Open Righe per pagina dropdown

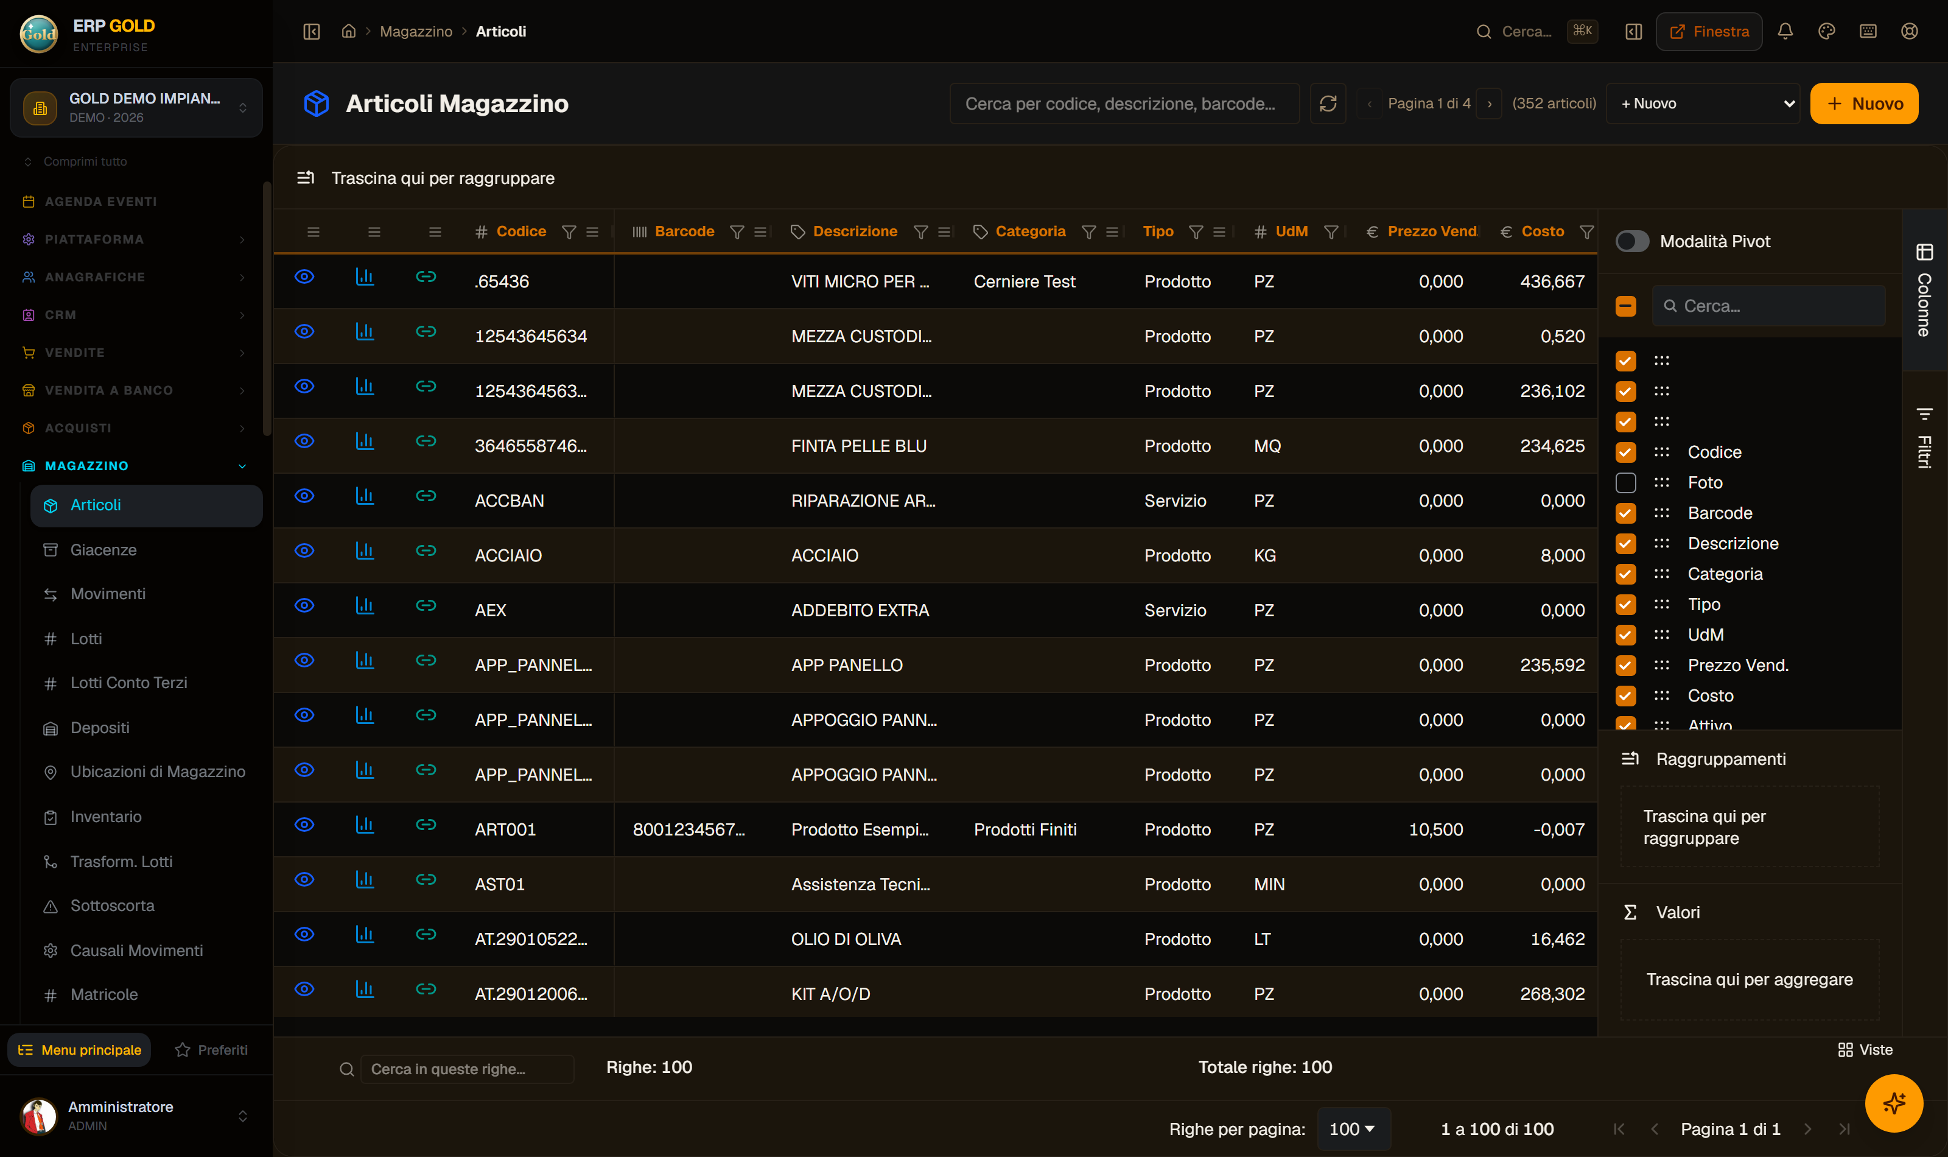pyautogui.click(x=1353, y=1129)
